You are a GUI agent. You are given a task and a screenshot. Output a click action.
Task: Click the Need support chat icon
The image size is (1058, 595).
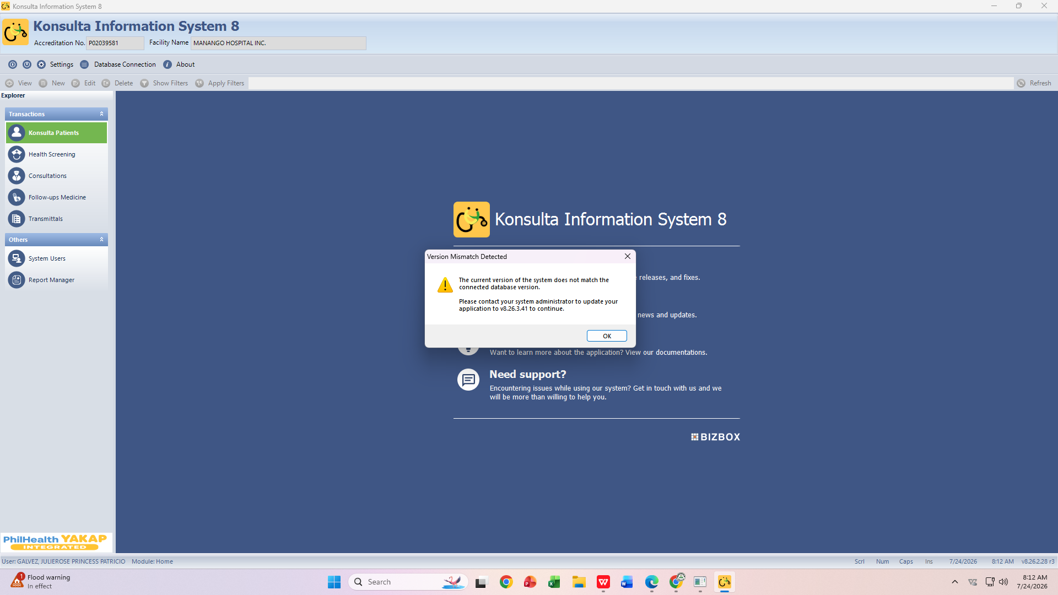(468, 380)
